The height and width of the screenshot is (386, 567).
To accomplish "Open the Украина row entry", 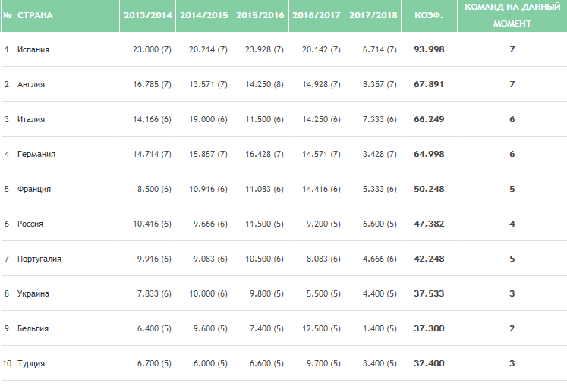I will (x=33, y=293).
